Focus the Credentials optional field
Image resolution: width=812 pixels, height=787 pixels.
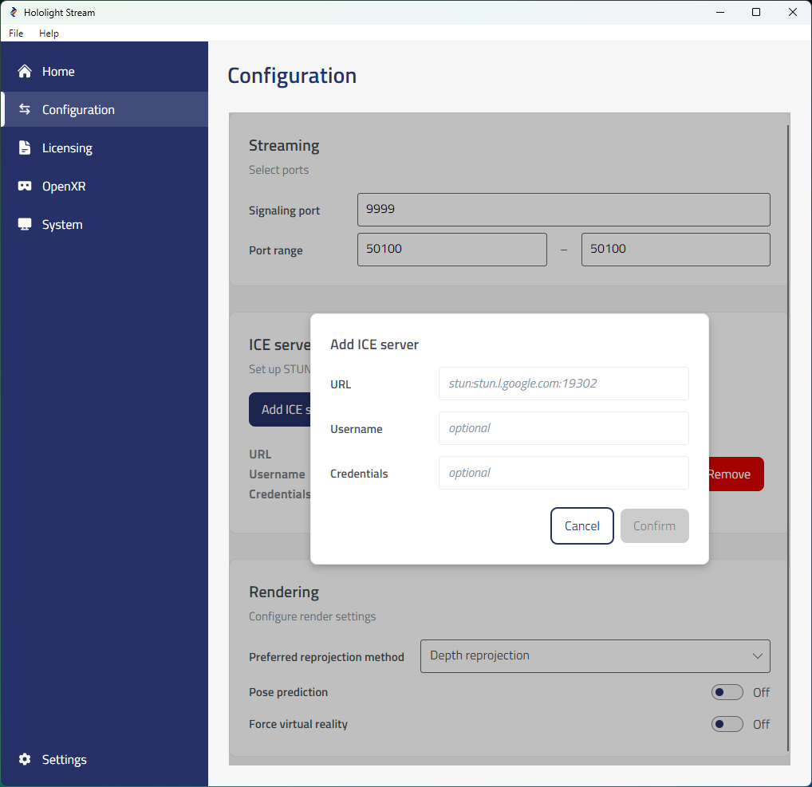(563, 473)
